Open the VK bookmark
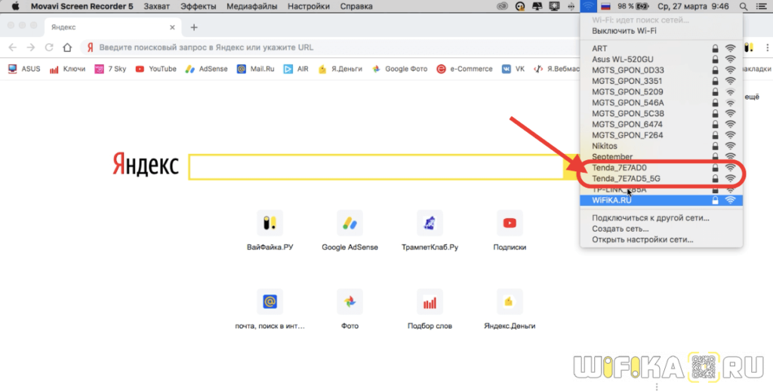Screen dimensions: 773x391 click(513, 69)
